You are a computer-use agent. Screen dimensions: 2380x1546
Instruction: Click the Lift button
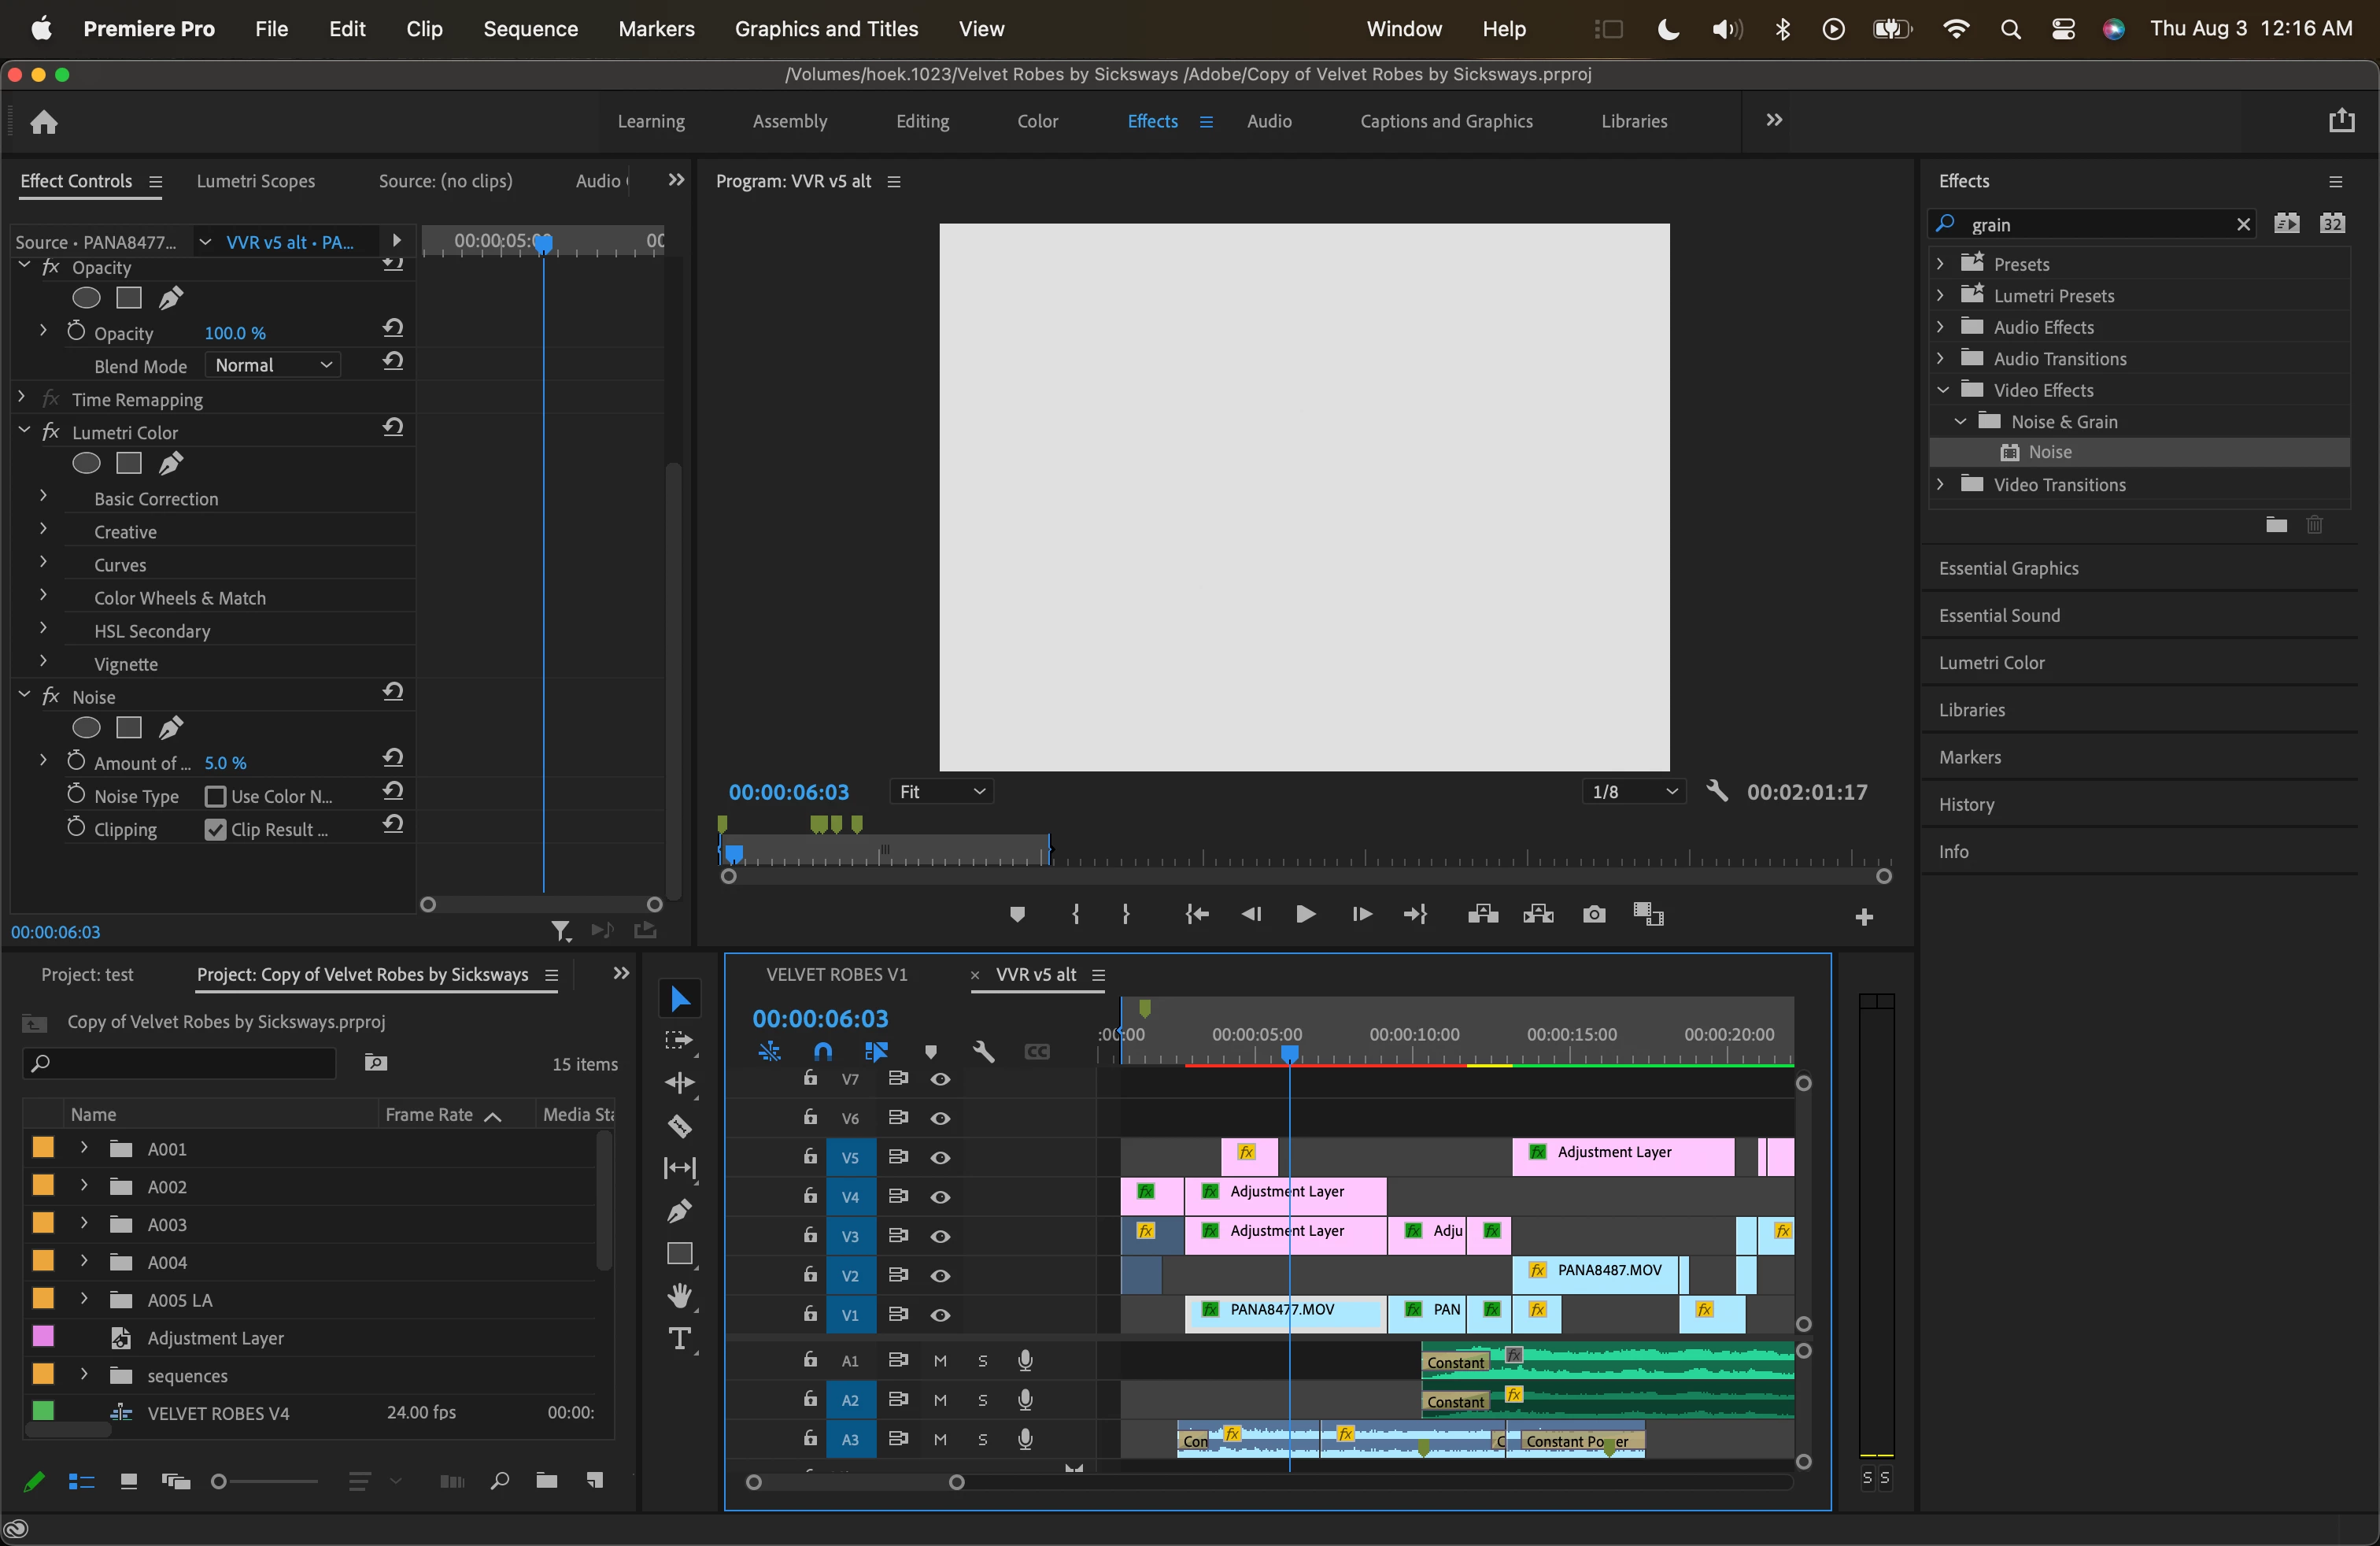[1483, 914]
